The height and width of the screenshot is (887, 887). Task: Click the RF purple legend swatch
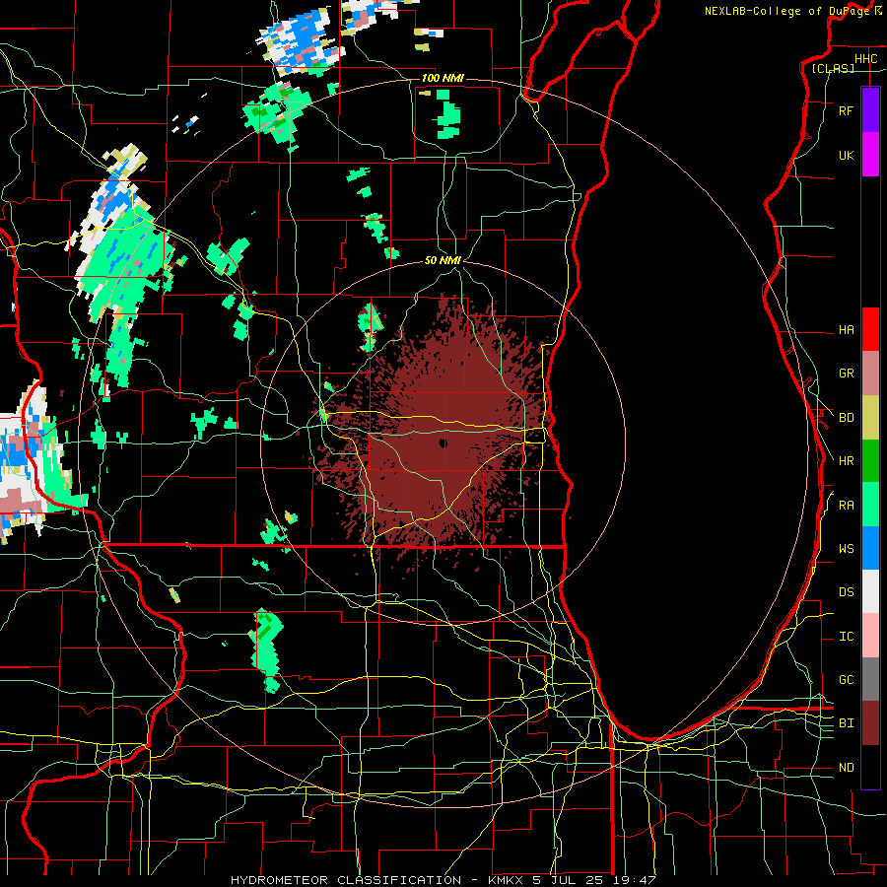(870, 110)
